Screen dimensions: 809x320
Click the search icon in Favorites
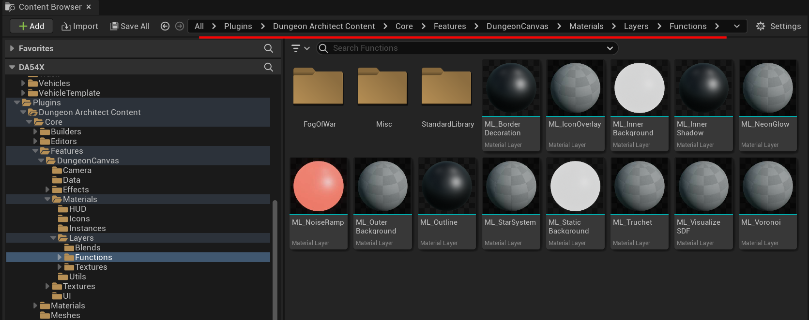(269, 48)
